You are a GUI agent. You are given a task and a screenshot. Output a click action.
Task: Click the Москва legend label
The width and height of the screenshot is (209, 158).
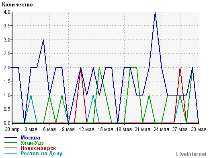(30, 137)
